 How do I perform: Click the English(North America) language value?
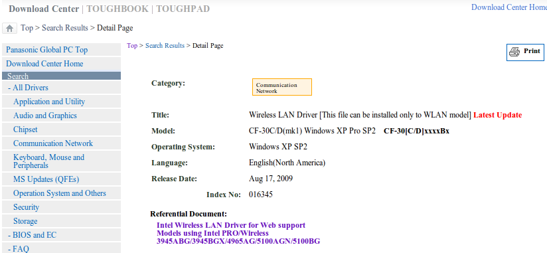(287, 163)
